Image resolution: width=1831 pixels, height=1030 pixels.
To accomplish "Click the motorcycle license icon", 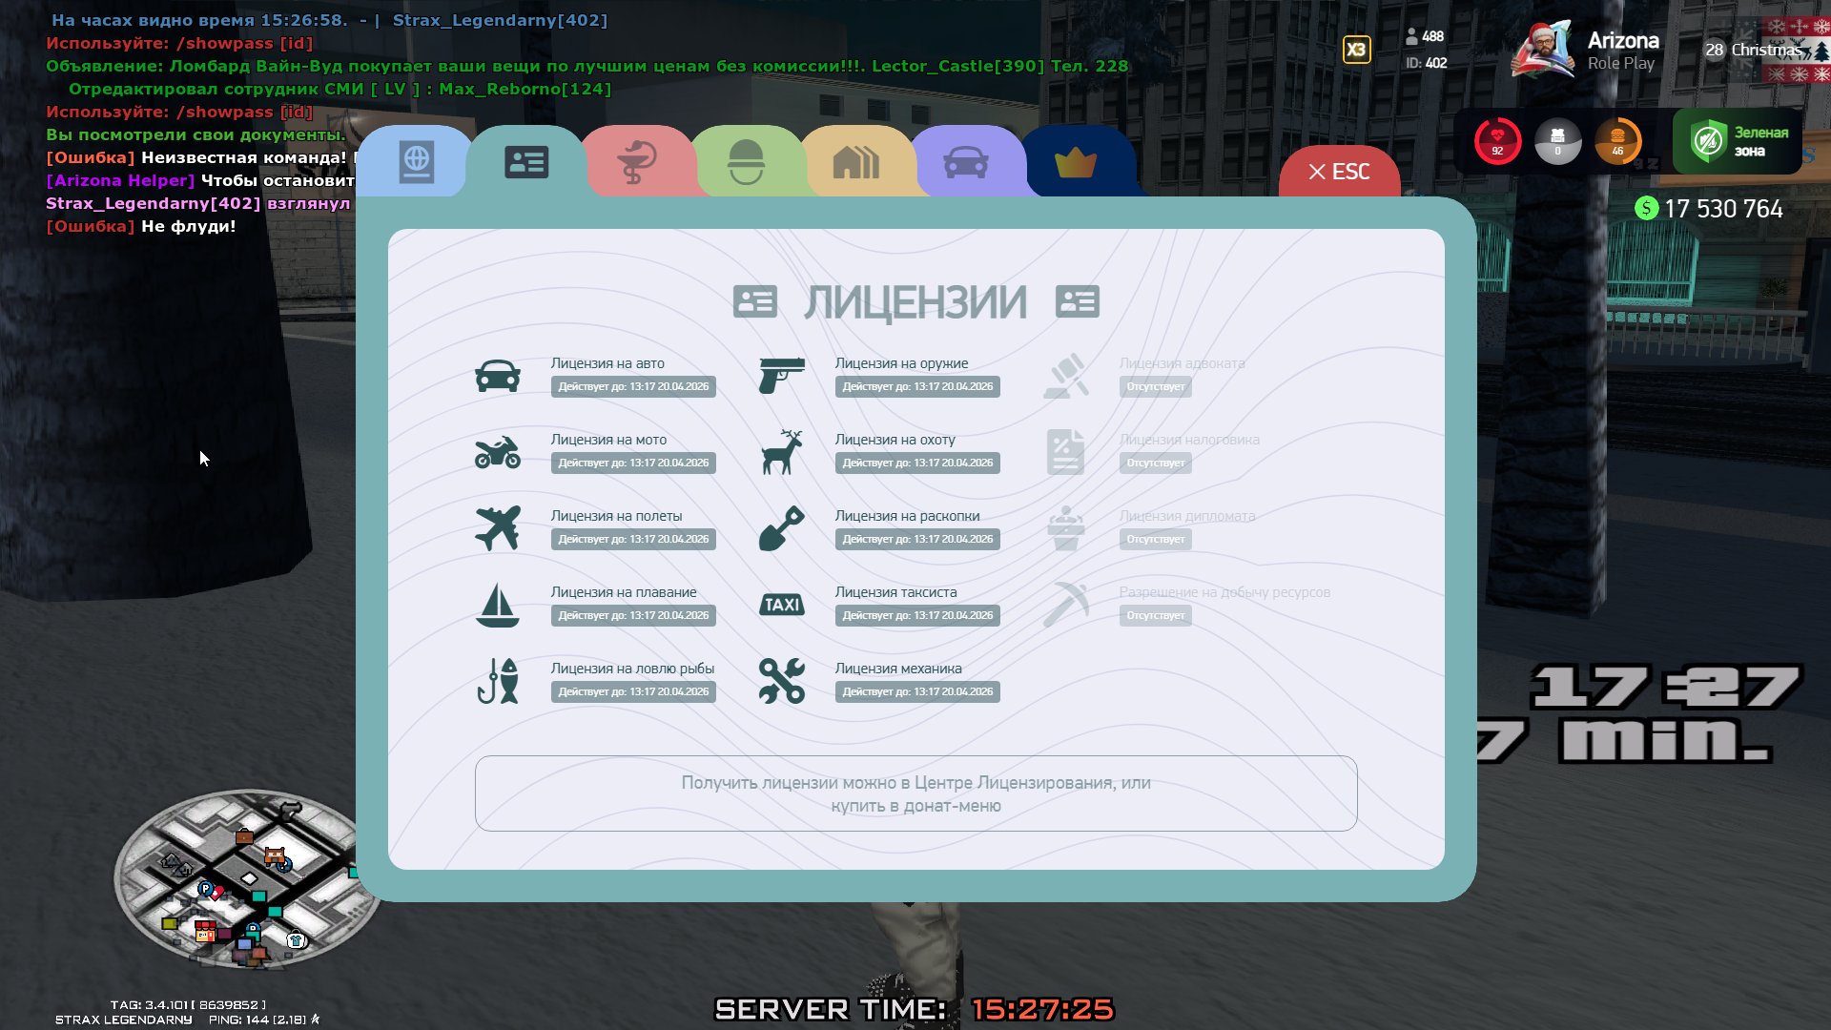I will 498,452.
